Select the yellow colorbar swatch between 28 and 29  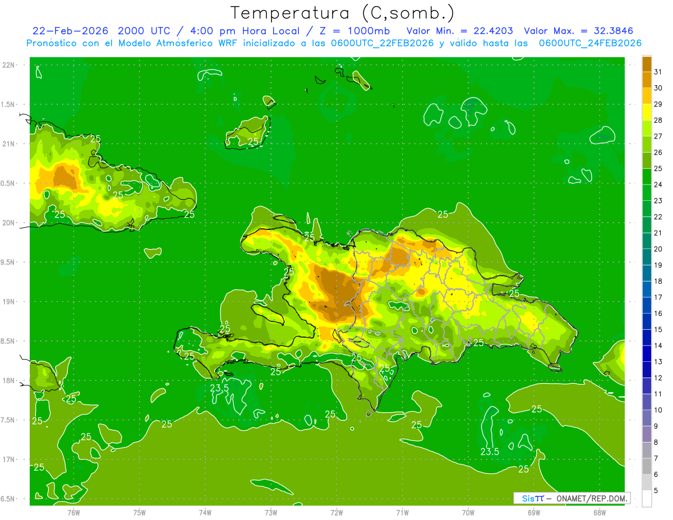click(x=647, y=112)
